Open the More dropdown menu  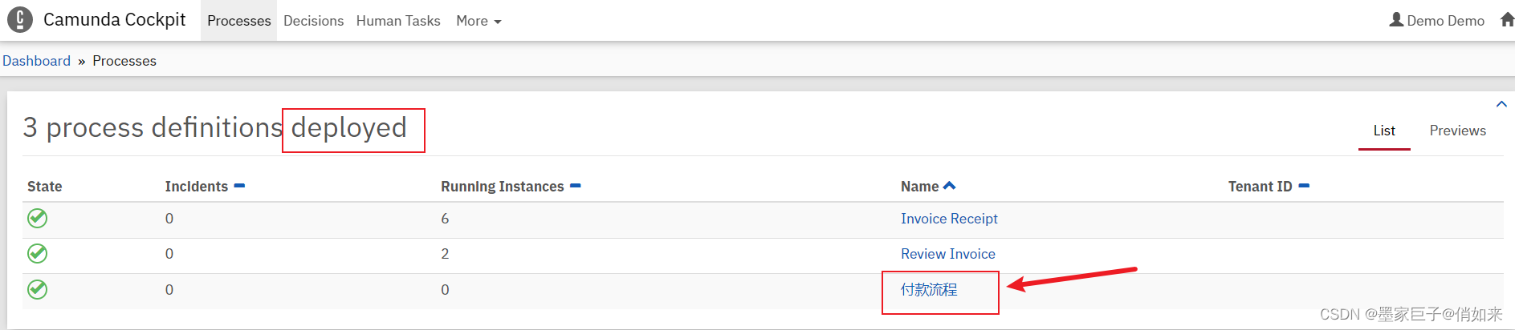click(x=479, y=21)
